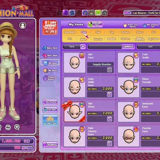The height and width of the screenshot is (160, 160).
Task: Switch to the Hair category tab
Action: pyautogui.click(x=98, y=32)
